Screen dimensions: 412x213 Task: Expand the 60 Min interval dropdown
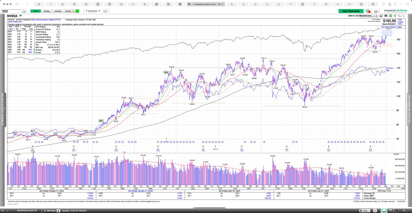[74, 11]
